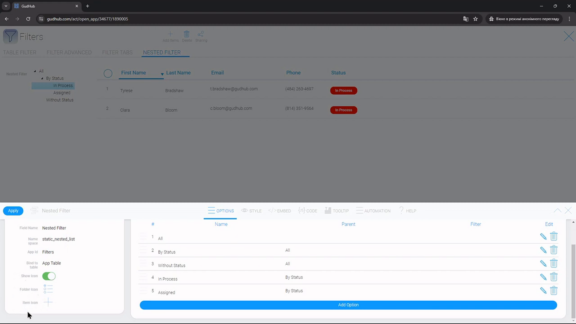Toggle the Show Icon switch off
The image size is (576, 324).
point(49,276)
